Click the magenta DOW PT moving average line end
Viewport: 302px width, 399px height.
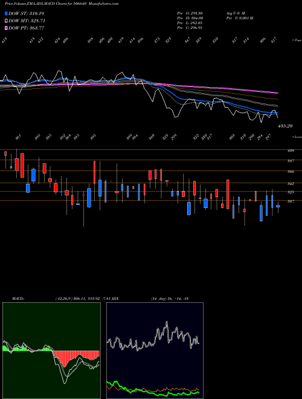[x=277, y=92]
